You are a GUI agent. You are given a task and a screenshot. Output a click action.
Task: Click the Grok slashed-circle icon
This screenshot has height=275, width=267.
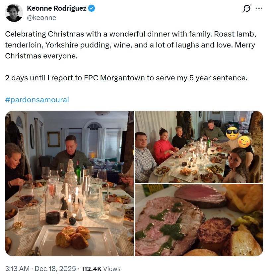[x=246, y=9]
